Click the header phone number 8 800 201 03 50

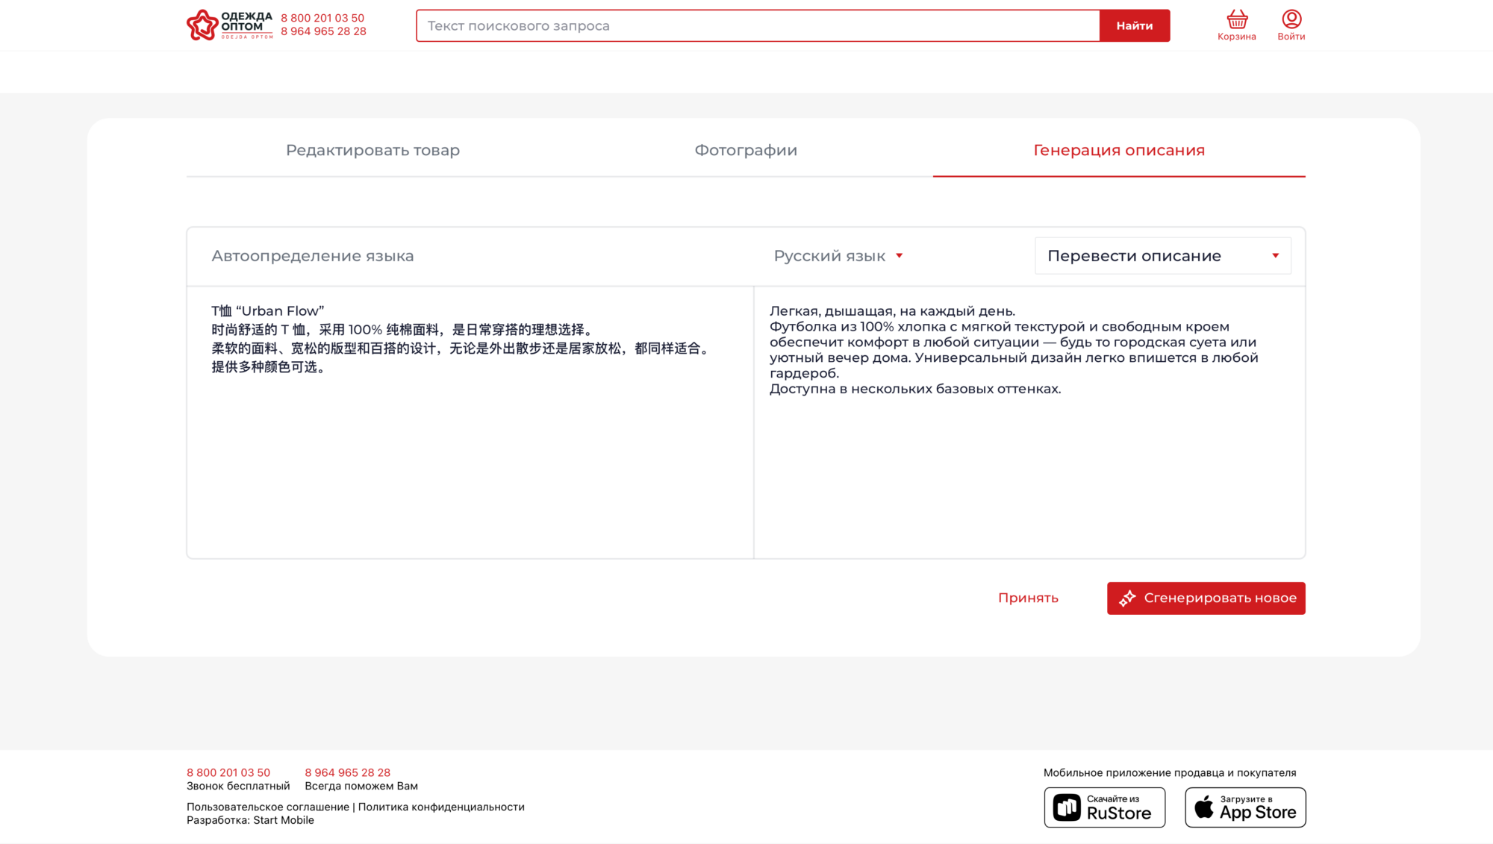click(322, 18)
